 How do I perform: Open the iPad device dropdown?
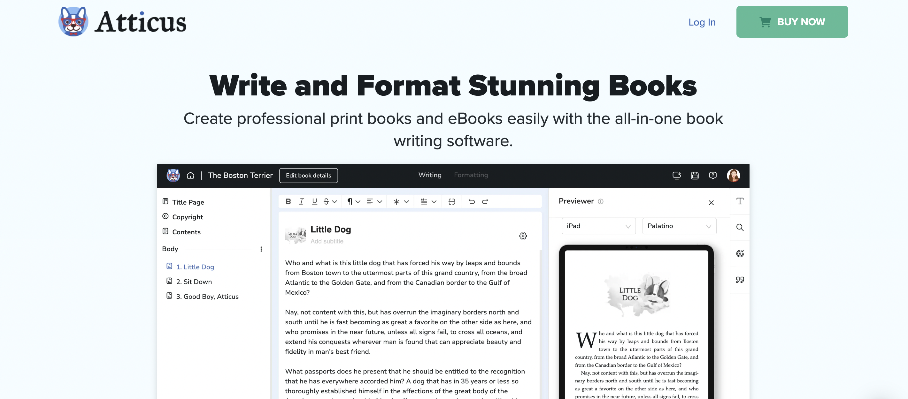pos(598,226)
